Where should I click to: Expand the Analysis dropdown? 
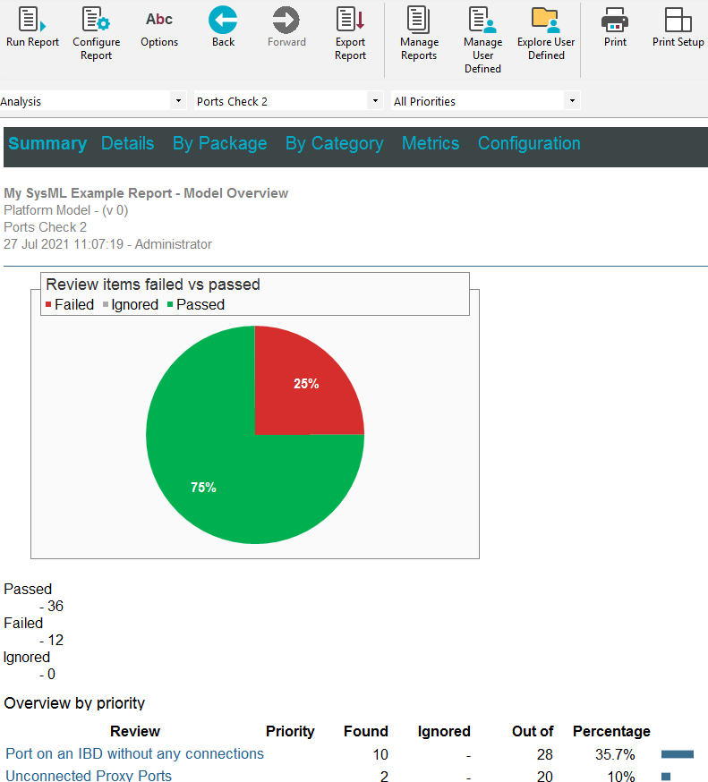click(x=178, y=101)
